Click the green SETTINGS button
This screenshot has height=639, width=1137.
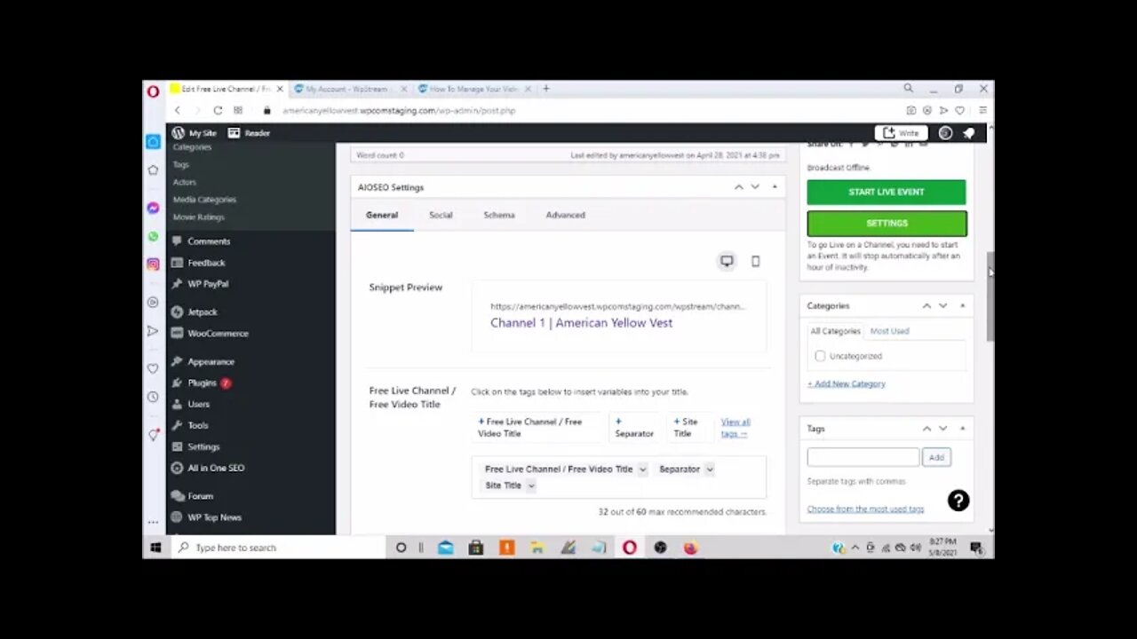(887, 224)
